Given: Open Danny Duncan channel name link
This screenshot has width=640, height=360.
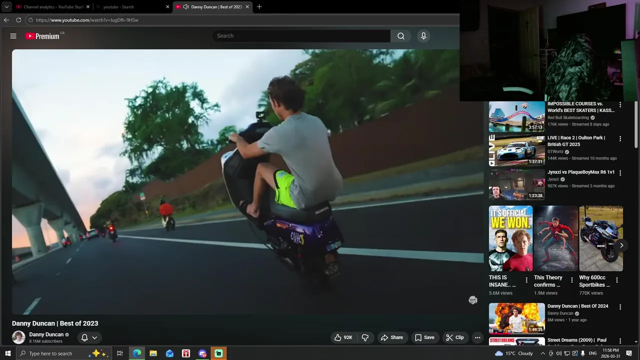Looking at the screenshot, I should tap(46, 334).
